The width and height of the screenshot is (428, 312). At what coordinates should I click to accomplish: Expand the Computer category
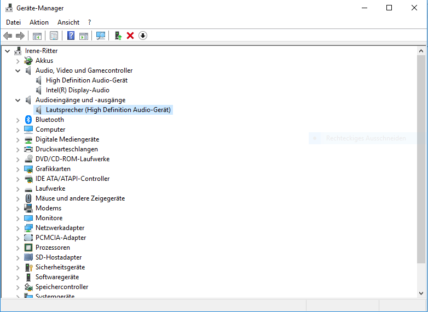[x=18, y=129]
